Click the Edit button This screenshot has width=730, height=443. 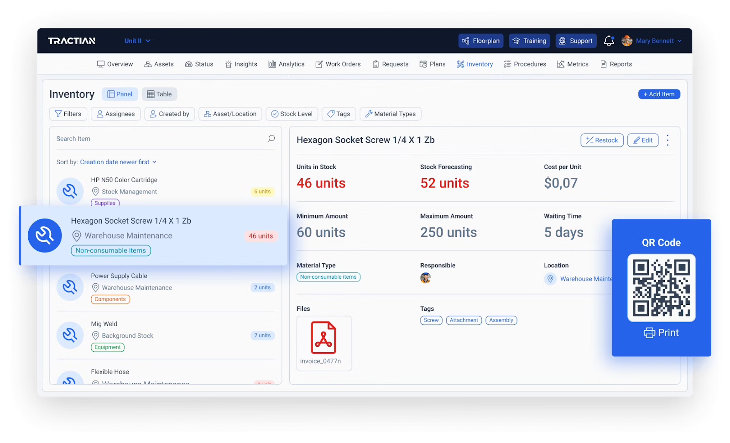(x=643, y=141)
